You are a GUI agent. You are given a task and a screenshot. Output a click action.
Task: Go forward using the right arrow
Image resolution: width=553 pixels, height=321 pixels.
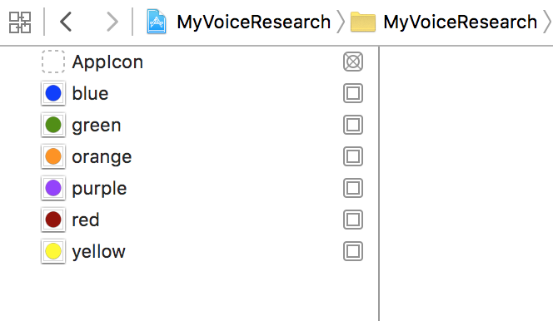[x=112, y=22]
